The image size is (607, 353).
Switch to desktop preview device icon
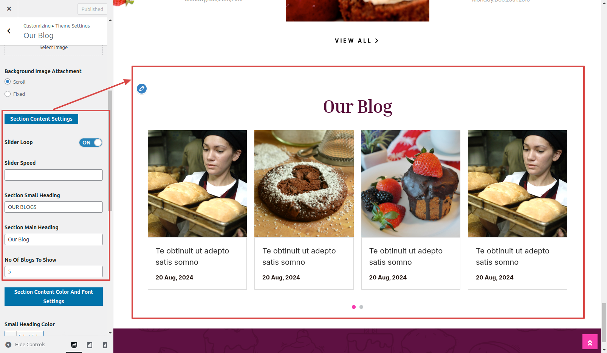point(74,345)
